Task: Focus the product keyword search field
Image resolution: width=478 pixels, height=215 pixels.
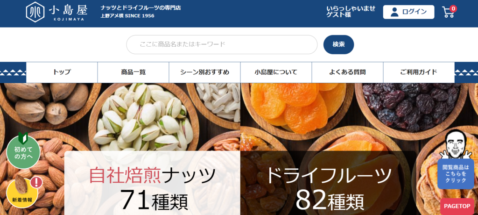Action: [222, 44]
